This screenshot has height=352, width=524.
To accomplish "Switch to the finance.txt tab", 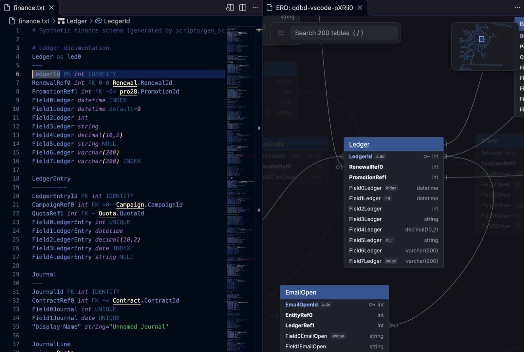I will coord(29,8).
